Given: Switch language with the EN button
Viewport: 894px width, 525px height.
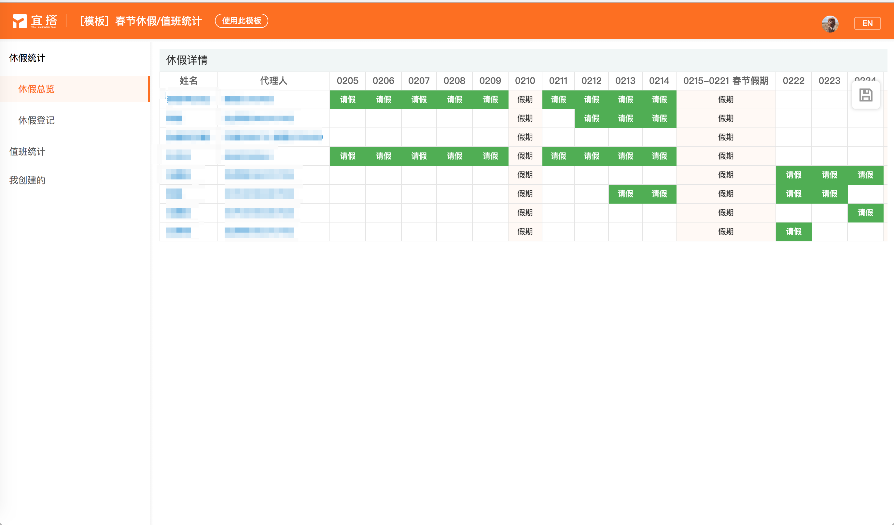Looking at the screenshot, I should pyautogui.click(x=867, y=23).
